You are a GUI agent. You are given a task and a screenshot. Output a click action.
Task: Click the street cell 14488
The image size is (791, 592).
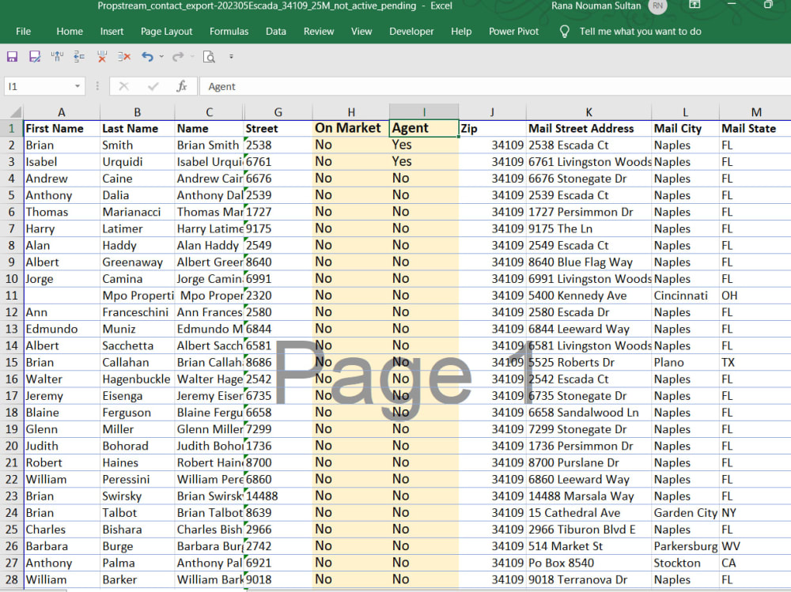tap(278, 496)
